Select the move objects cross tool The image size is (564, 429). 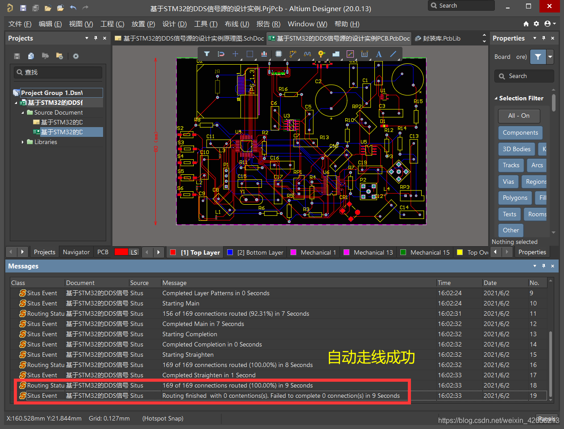(x=235, y=54)
